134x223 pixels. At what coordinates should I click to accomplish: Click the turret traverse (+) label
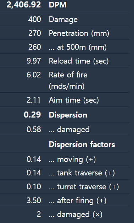coord(84,187)
